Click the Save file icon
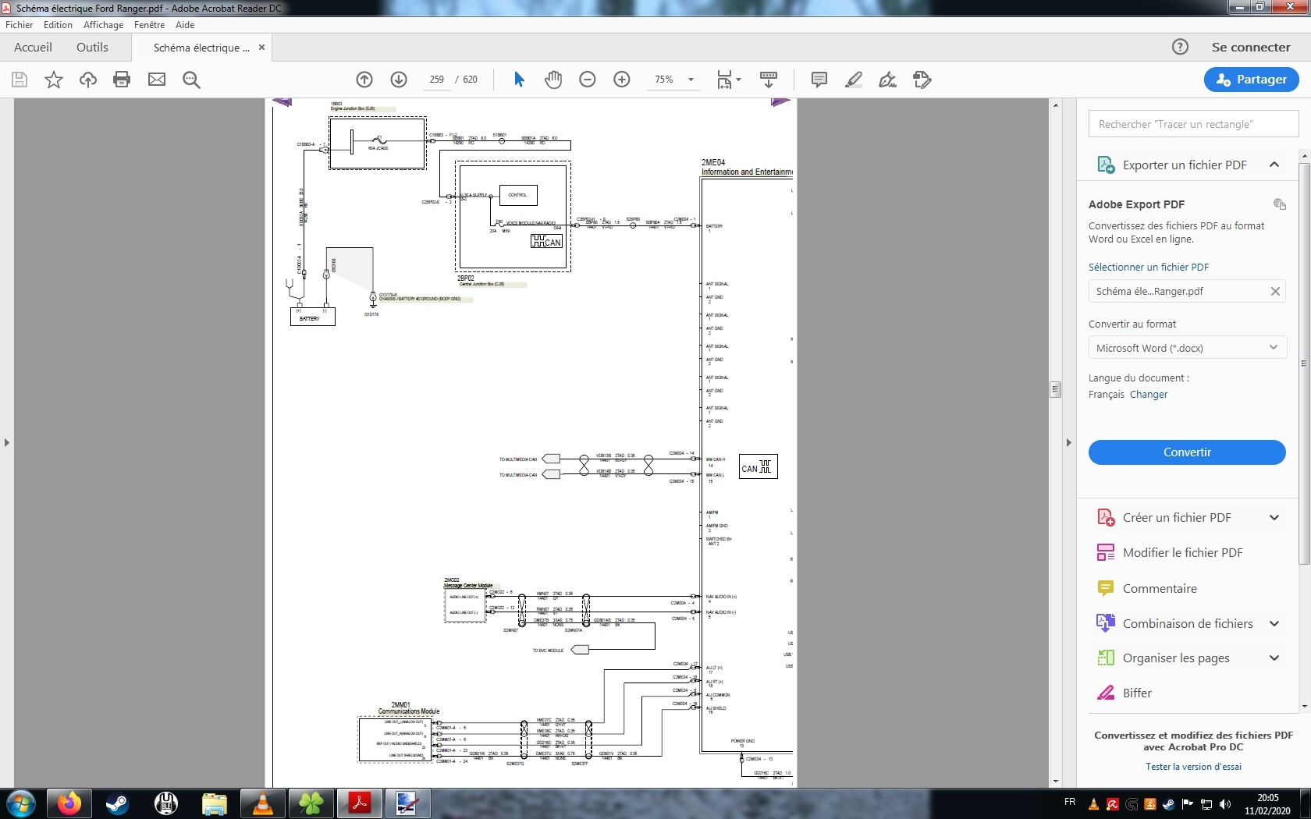This screenshot has width=1311, height=819. pyautogui.click(x=20, y=80)
